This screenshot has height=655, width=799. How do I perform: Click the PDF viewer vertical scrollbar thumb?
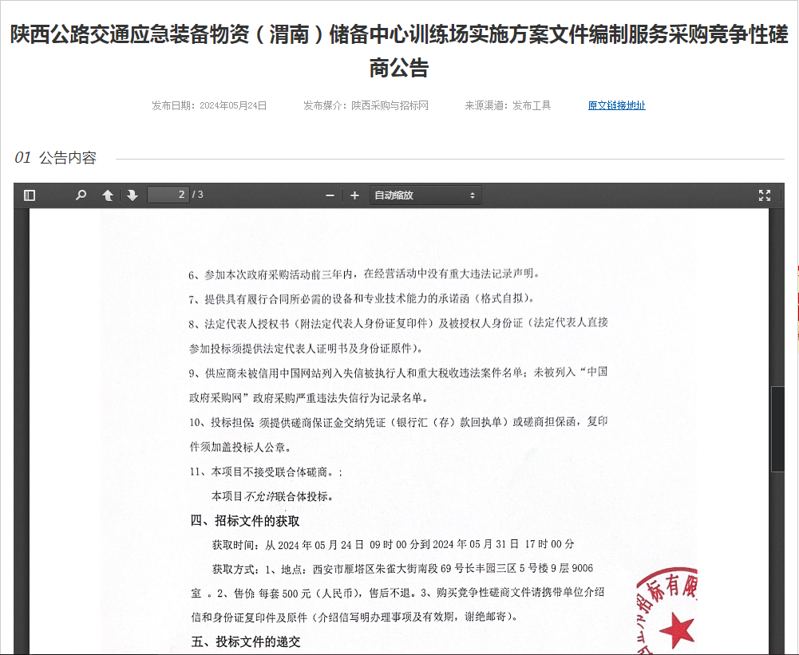777,429
